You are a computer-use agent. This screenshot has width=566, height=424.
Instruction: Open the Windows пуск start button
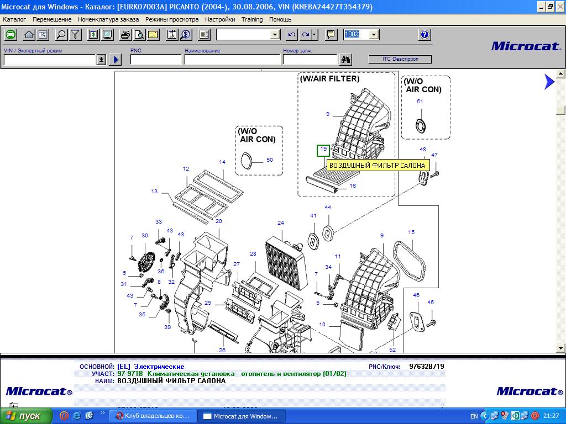tap(25, 416)
